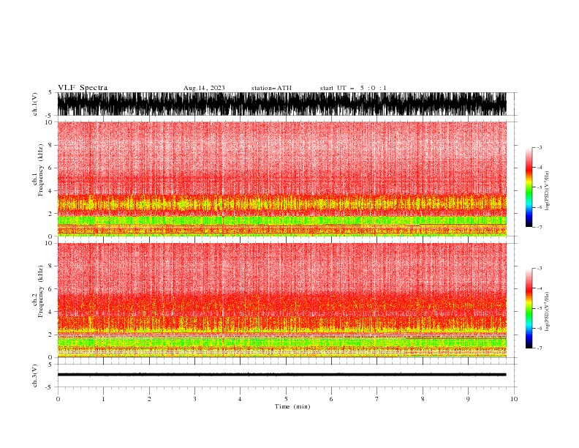Click the "-7" label on ch.2 color bar
Screen dimensions: 579x448
tap(540, 348)
